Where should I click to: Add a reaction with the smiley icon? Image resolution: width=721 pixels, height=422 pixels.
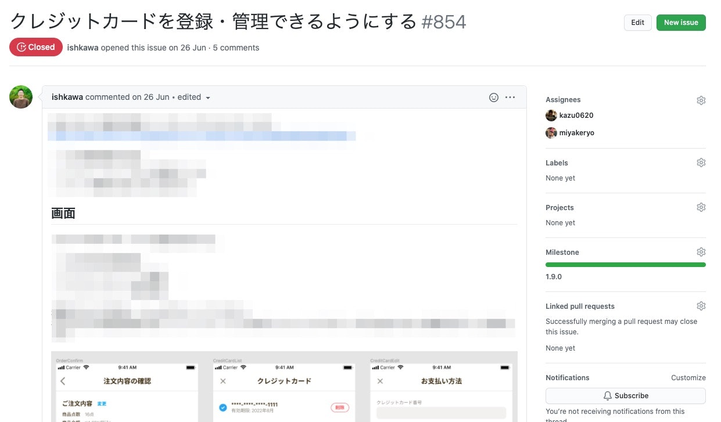(x=494, y=98)
